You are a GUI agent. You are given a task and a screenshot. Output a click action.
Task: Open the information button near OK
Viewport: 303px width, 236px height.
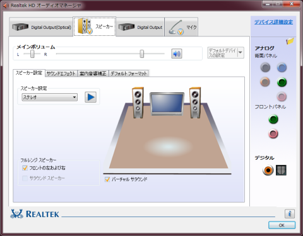tap(290, 214)
